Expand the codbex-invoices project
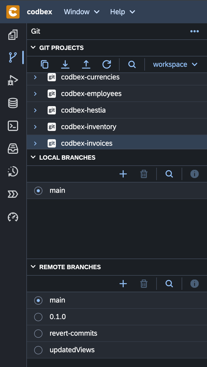This screenshot has height=367, width=207. [35, 143]
